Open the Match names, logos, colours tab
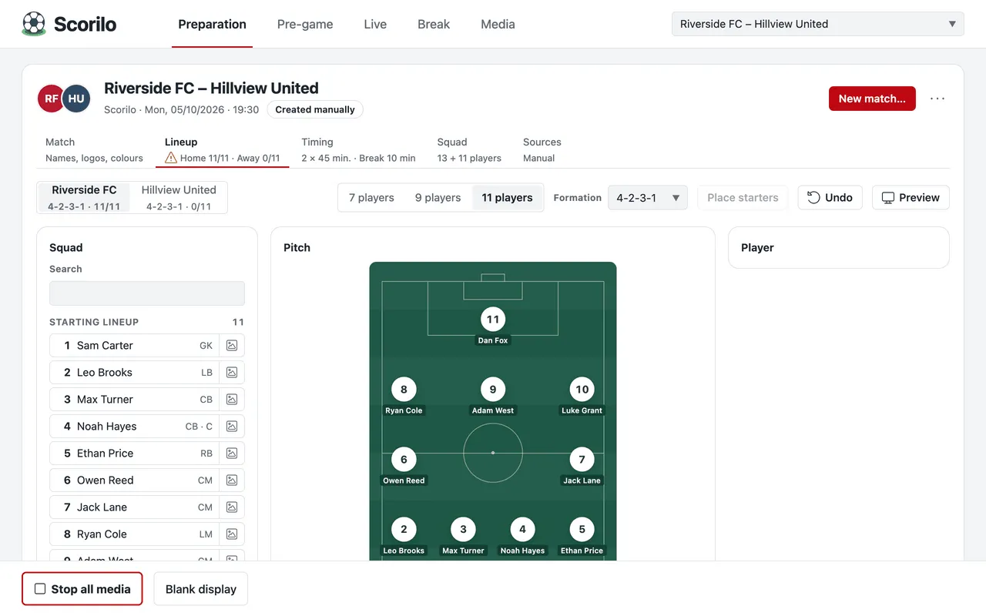The width and height of the screenshot is (986, 616). 94,149
